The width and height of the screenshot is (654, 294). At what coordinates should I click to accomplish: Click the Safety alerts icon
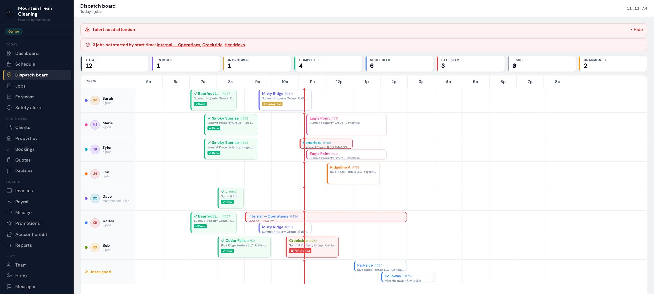(9, 107)
